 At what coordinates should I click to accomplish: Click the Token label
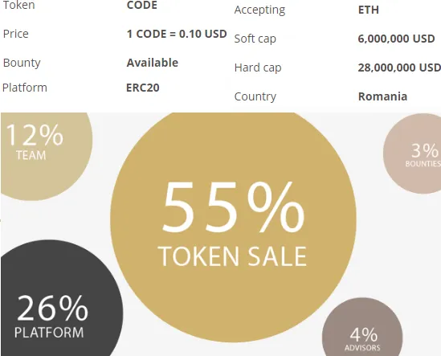pyautogui.click(x=18, y=5)
